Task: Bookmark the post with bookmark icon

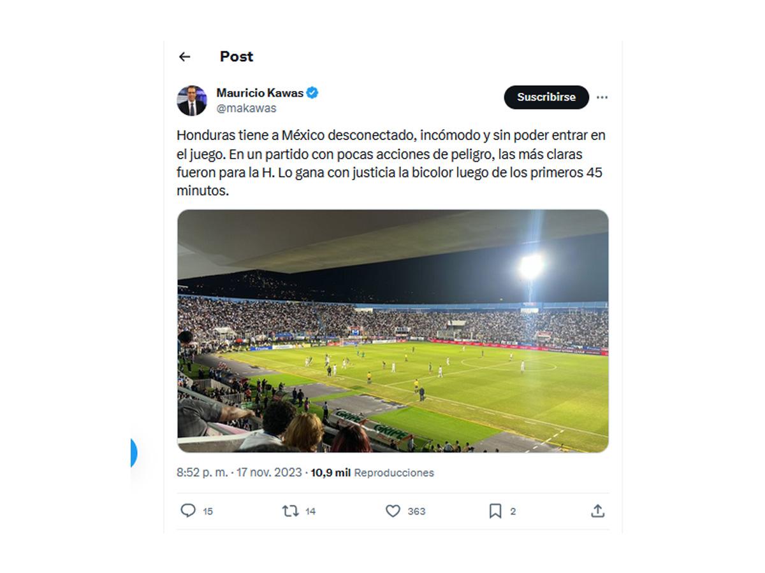Action: coord(495,511)
